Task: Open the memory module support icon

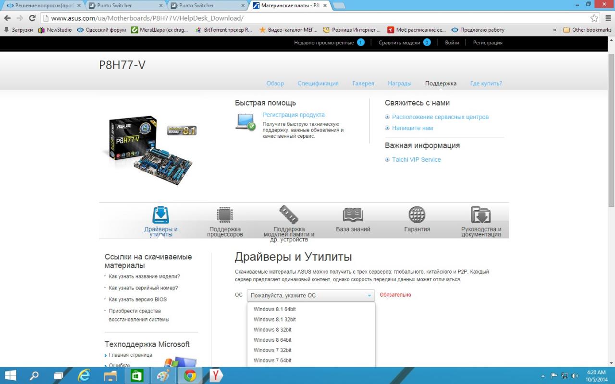Action: click(x=289, y=215)
